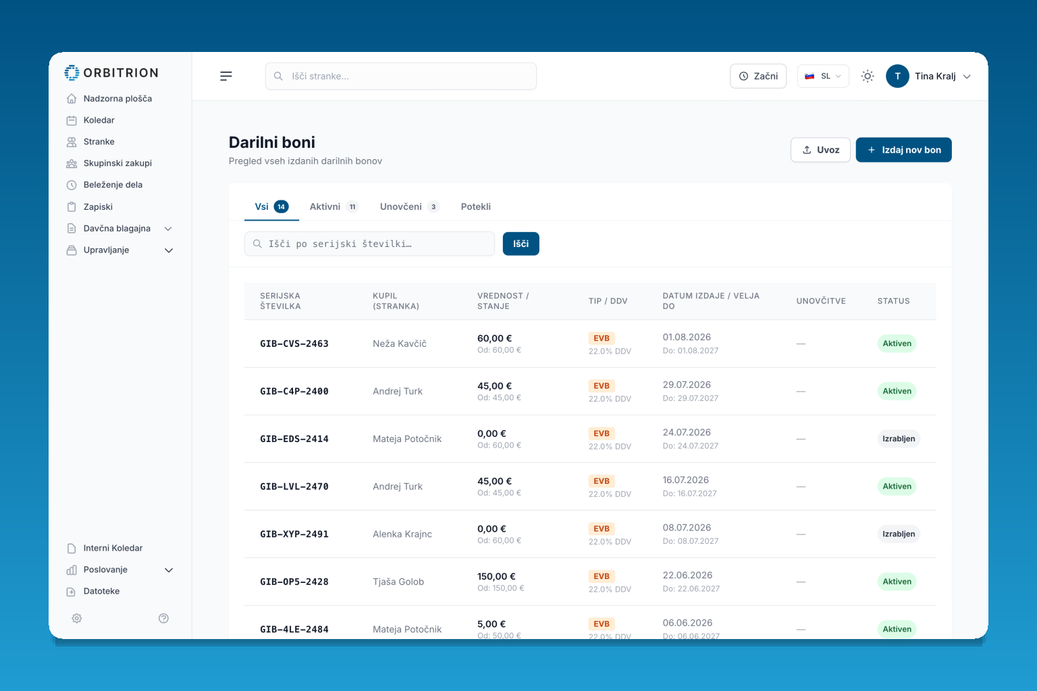Click Tina Kralj avatar circle
The image size is (1037, 691).
(897, 76)
